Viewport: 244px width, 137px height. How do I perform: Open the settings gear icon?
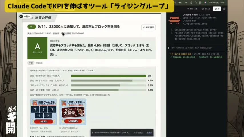click(224, 9)
